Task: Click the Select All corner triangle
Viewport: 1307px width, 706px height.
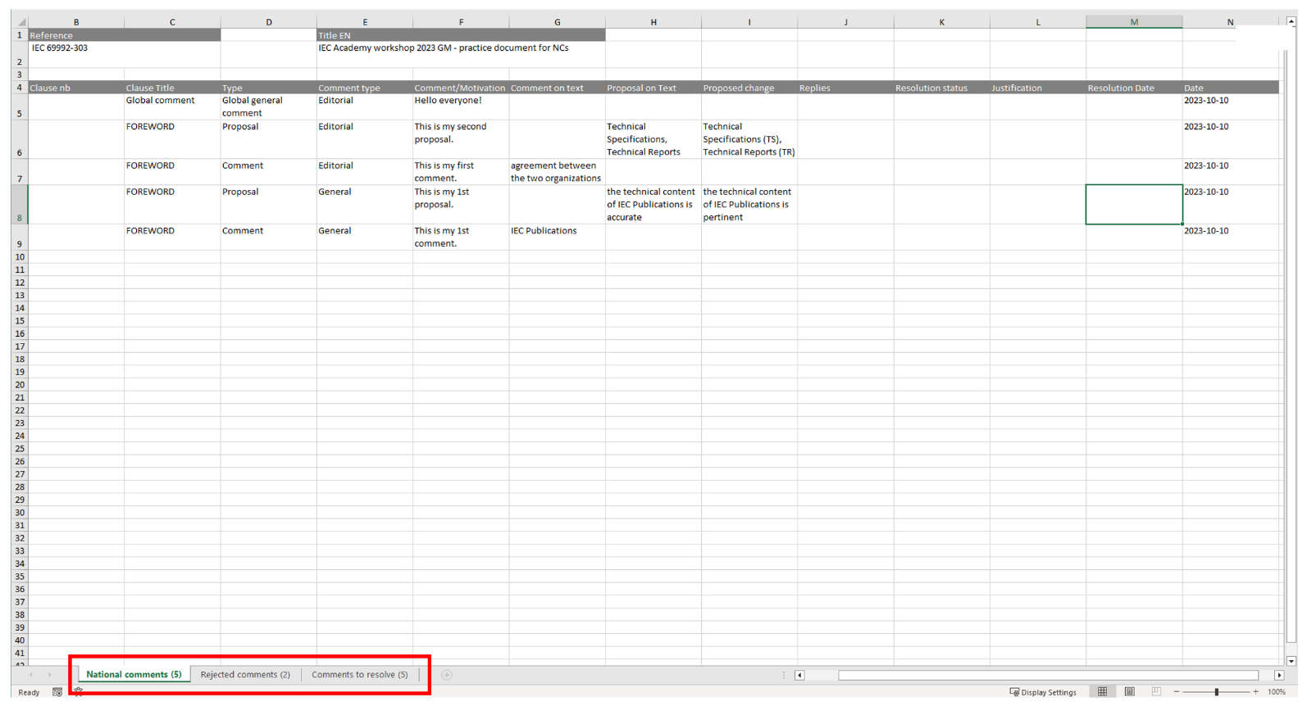Action: coord(20,22)
